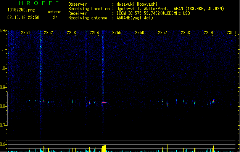Click the 0.8 kHz axis label
Image resolution: width=240 pixels, height=152 pixels.
pos(3,106)
